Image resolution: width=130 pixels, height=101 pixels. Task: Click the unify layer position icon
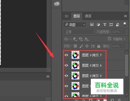[x=75, y=39]
